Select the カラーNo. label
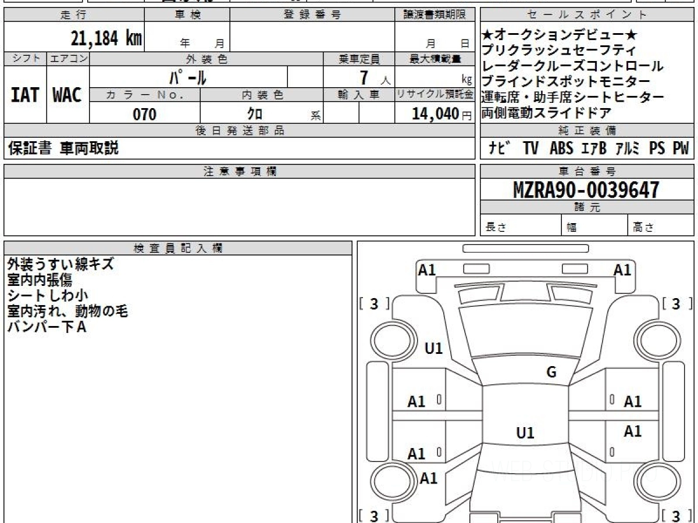The image size is (698, 523). [145, 95]
